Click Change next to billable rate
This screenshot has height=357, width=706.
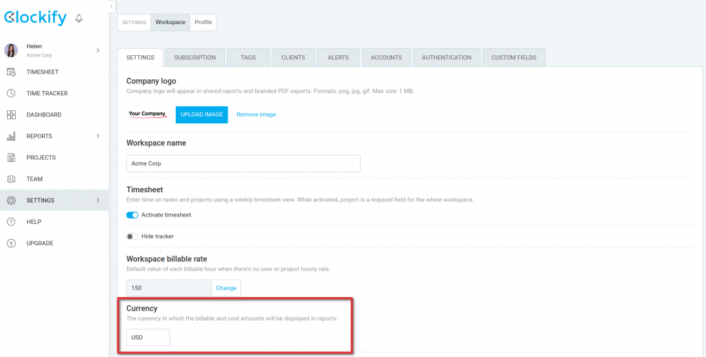tap(226, 288)
